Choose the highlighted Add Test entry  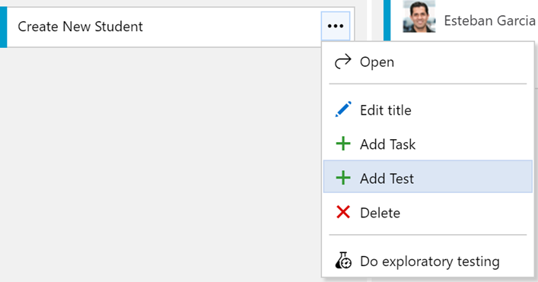[428, 176]
